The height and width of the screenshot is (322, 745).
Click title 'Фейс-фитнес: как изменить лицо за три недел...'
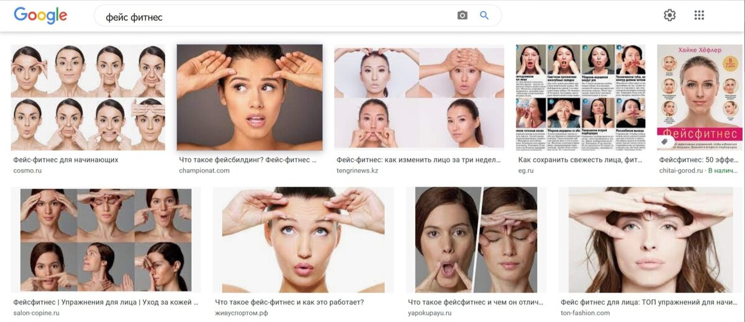coord(418,160)
